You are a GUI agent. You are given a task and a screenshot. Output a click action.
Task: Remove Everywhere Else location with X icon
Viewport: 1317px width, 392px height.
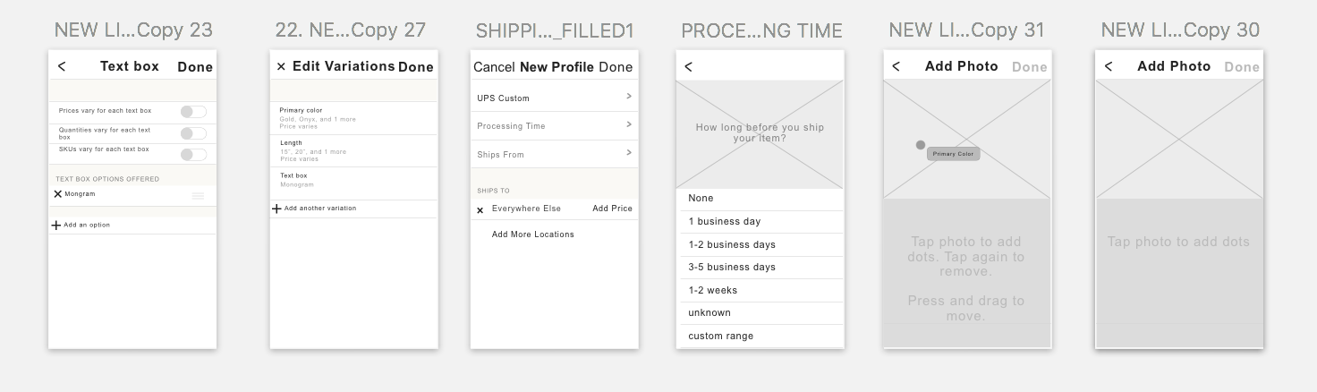(480, 210)
